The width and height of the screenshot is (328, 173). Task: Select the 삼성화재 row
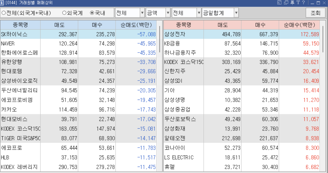click(241, 129)
